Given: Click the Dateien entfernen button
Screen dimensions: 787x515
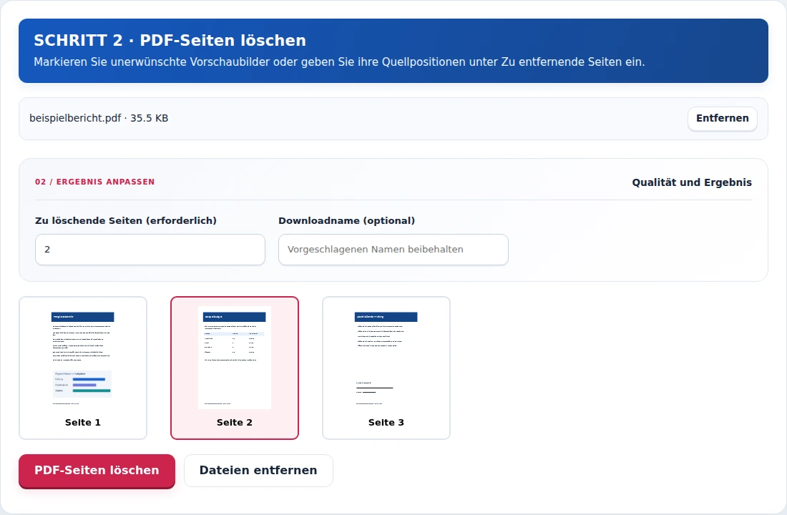Looking at the screenshot, I should [x=258, y=471].
